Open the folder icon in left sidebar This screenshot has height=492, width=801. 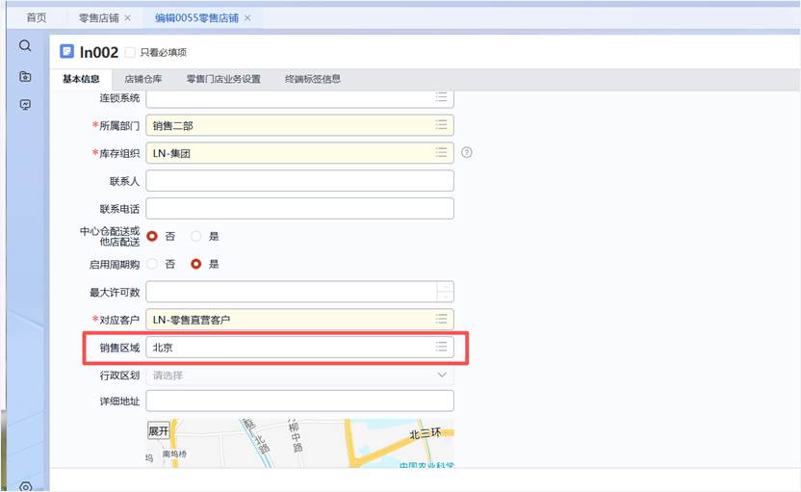[26, 76]
